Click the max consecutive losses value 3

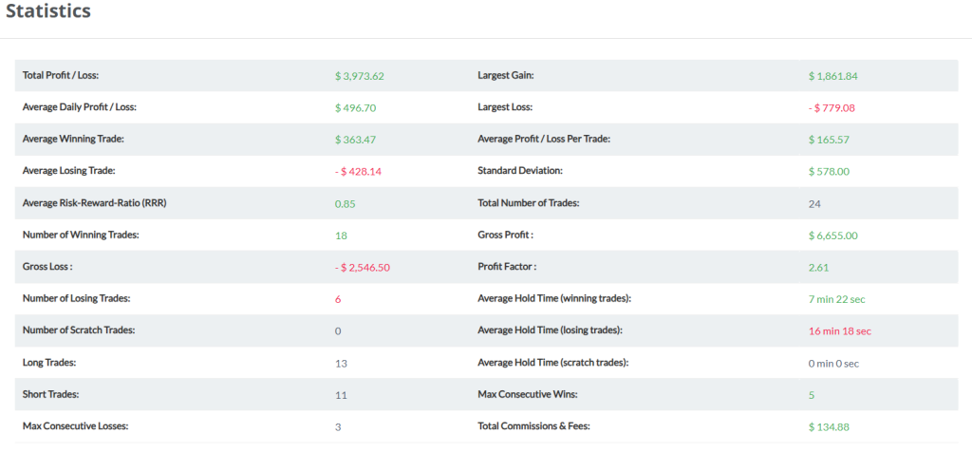(338, 426)
